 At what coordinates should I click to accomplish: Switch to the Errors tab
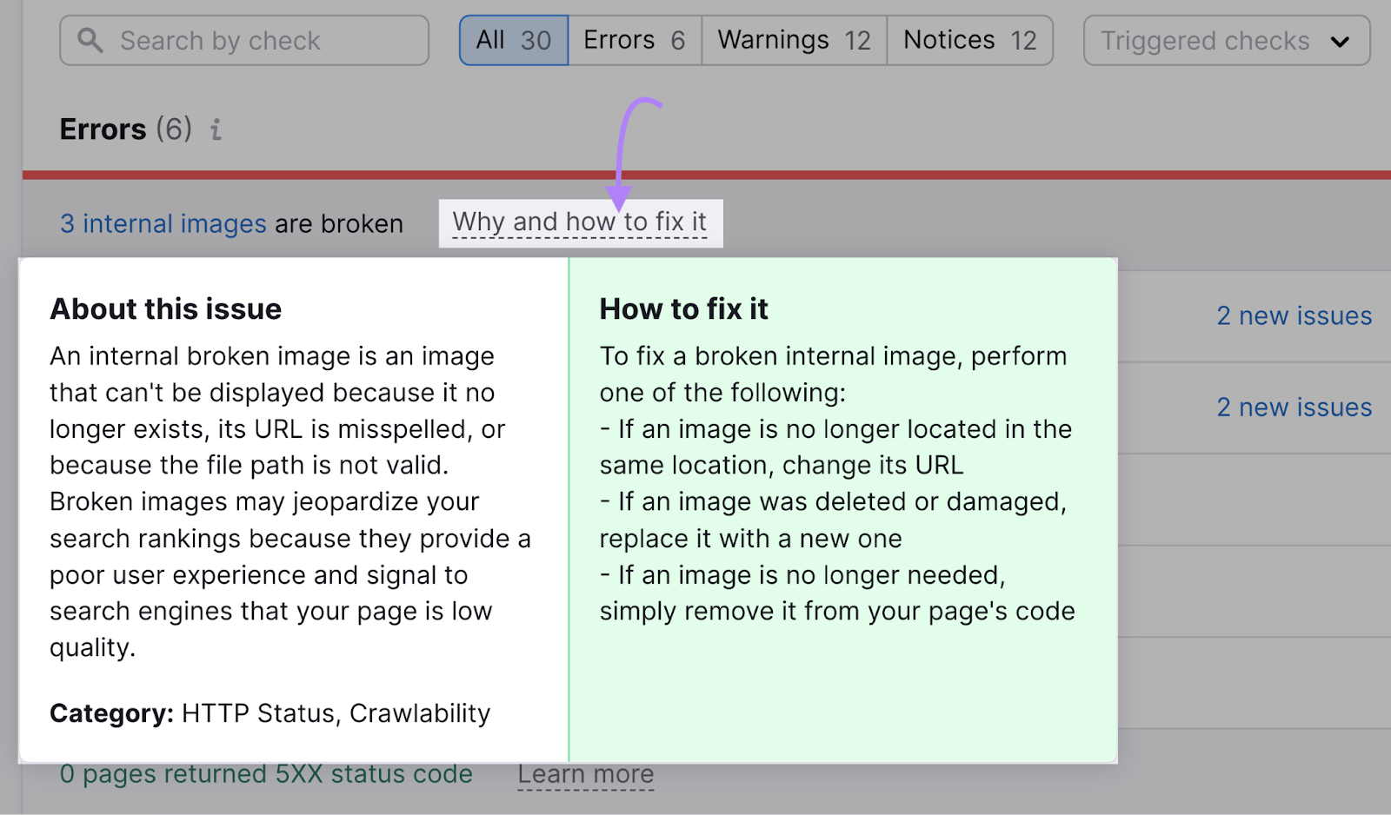(x=634, y=39)
